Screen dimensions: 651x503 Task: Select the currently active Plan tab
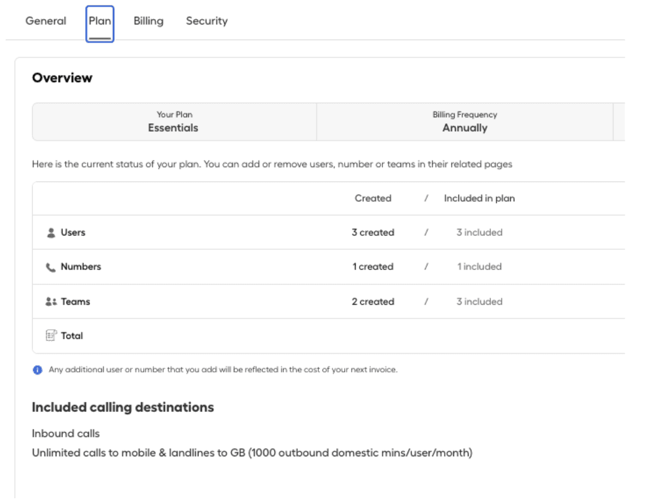[x=100, y=21]
